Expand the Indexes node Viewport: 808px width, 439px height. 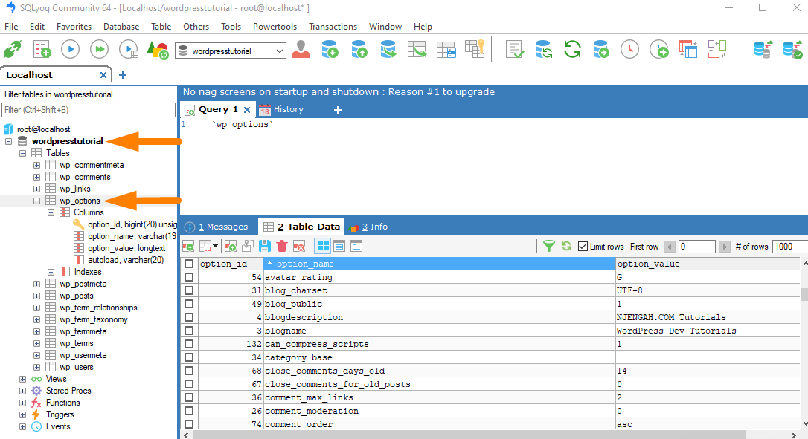(x=51, y=273)
